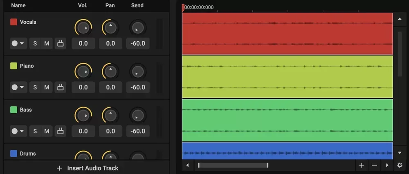
Task: Click the Piano pan value field
Action: click(110, 87)
